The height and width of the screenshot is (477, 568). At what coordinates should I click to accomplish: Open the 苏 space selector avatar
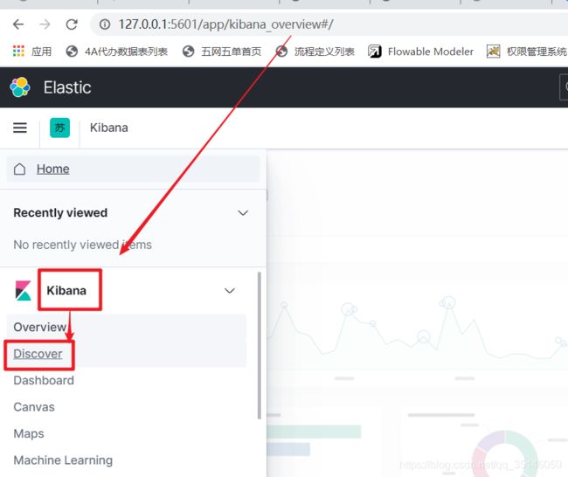click(59, 128)
